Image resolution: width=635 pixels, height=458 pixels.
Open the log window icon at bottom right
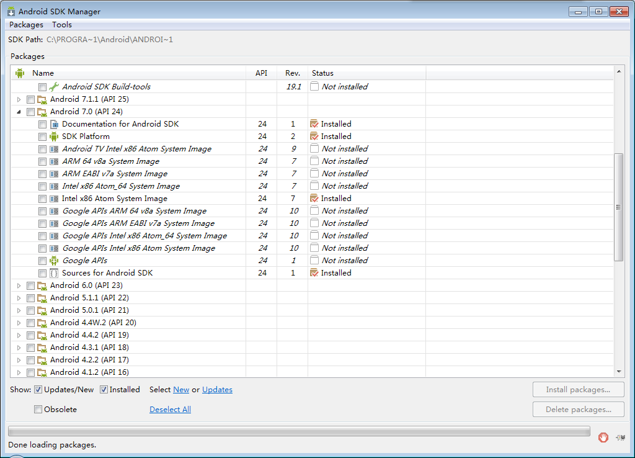click(620, 438)
